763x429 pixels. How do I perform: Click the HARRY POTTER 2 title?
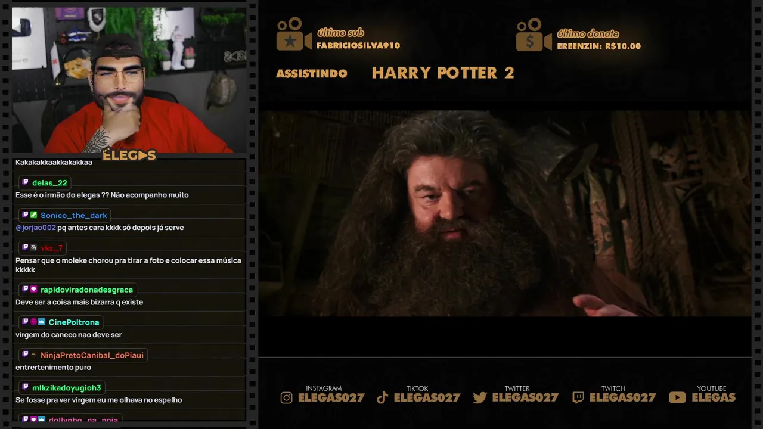click(x=443, y=73)
